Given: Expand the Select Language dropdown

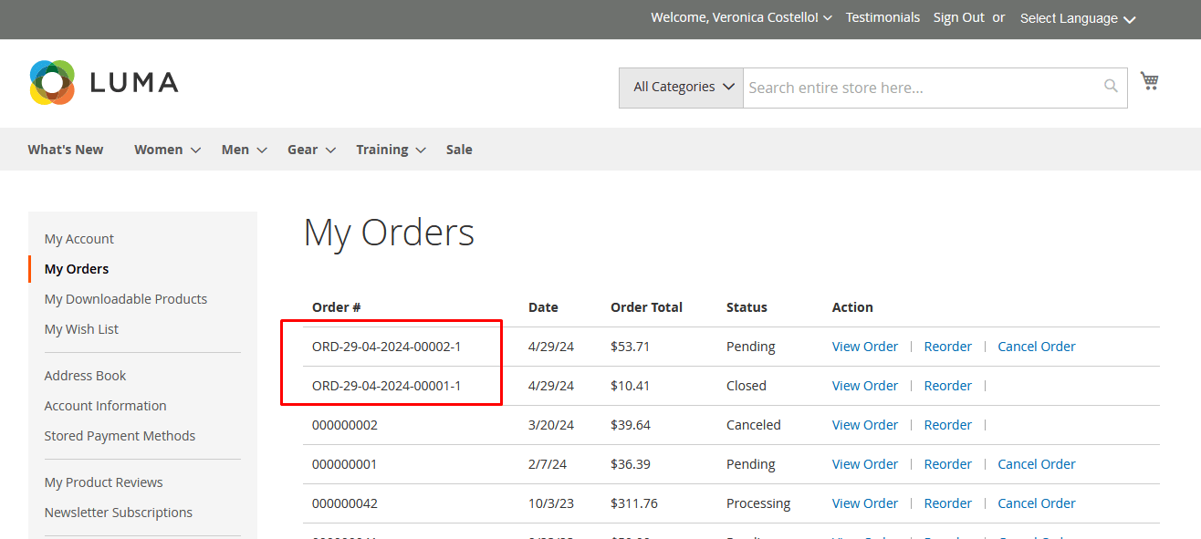Looking at the screenshot, I should coord(1077,18).
